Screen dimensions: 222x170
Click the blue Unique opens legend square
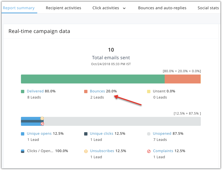(23, 134)
